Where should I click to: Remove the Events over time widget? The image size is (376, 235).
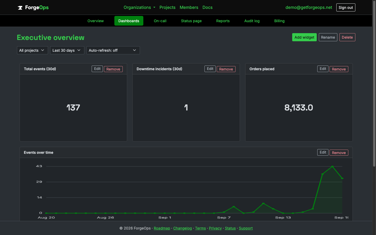339,153
